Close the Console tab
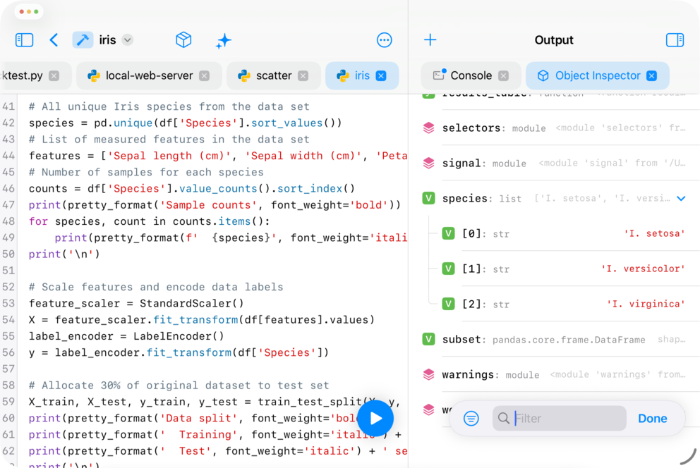Viewport: 700px width, 468px height. tap(504, 76)
